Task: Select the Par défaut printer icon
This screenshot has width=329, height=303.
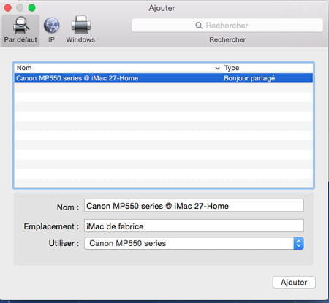Action: pyautogui.click(x=20, y=26)
